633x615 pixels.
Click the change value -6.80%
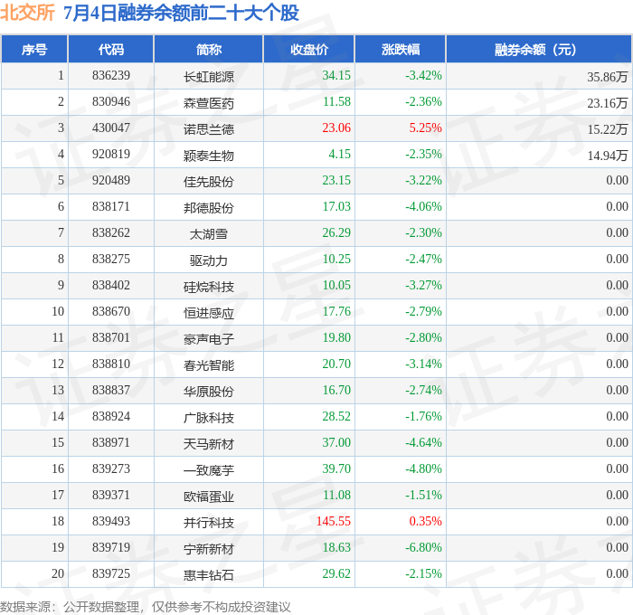pos(423,548)
